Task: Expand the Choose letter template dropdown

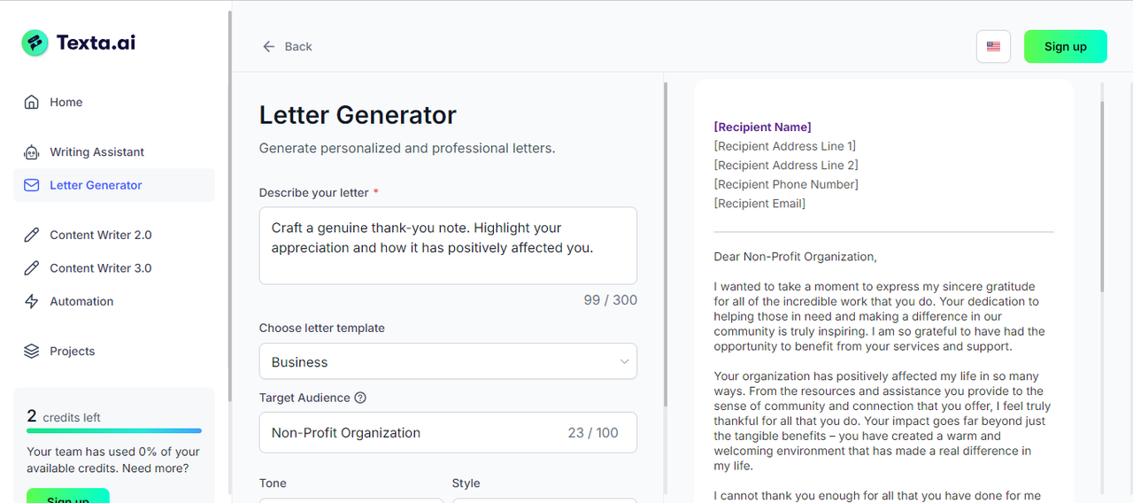Action: click(x=448, y=361)
